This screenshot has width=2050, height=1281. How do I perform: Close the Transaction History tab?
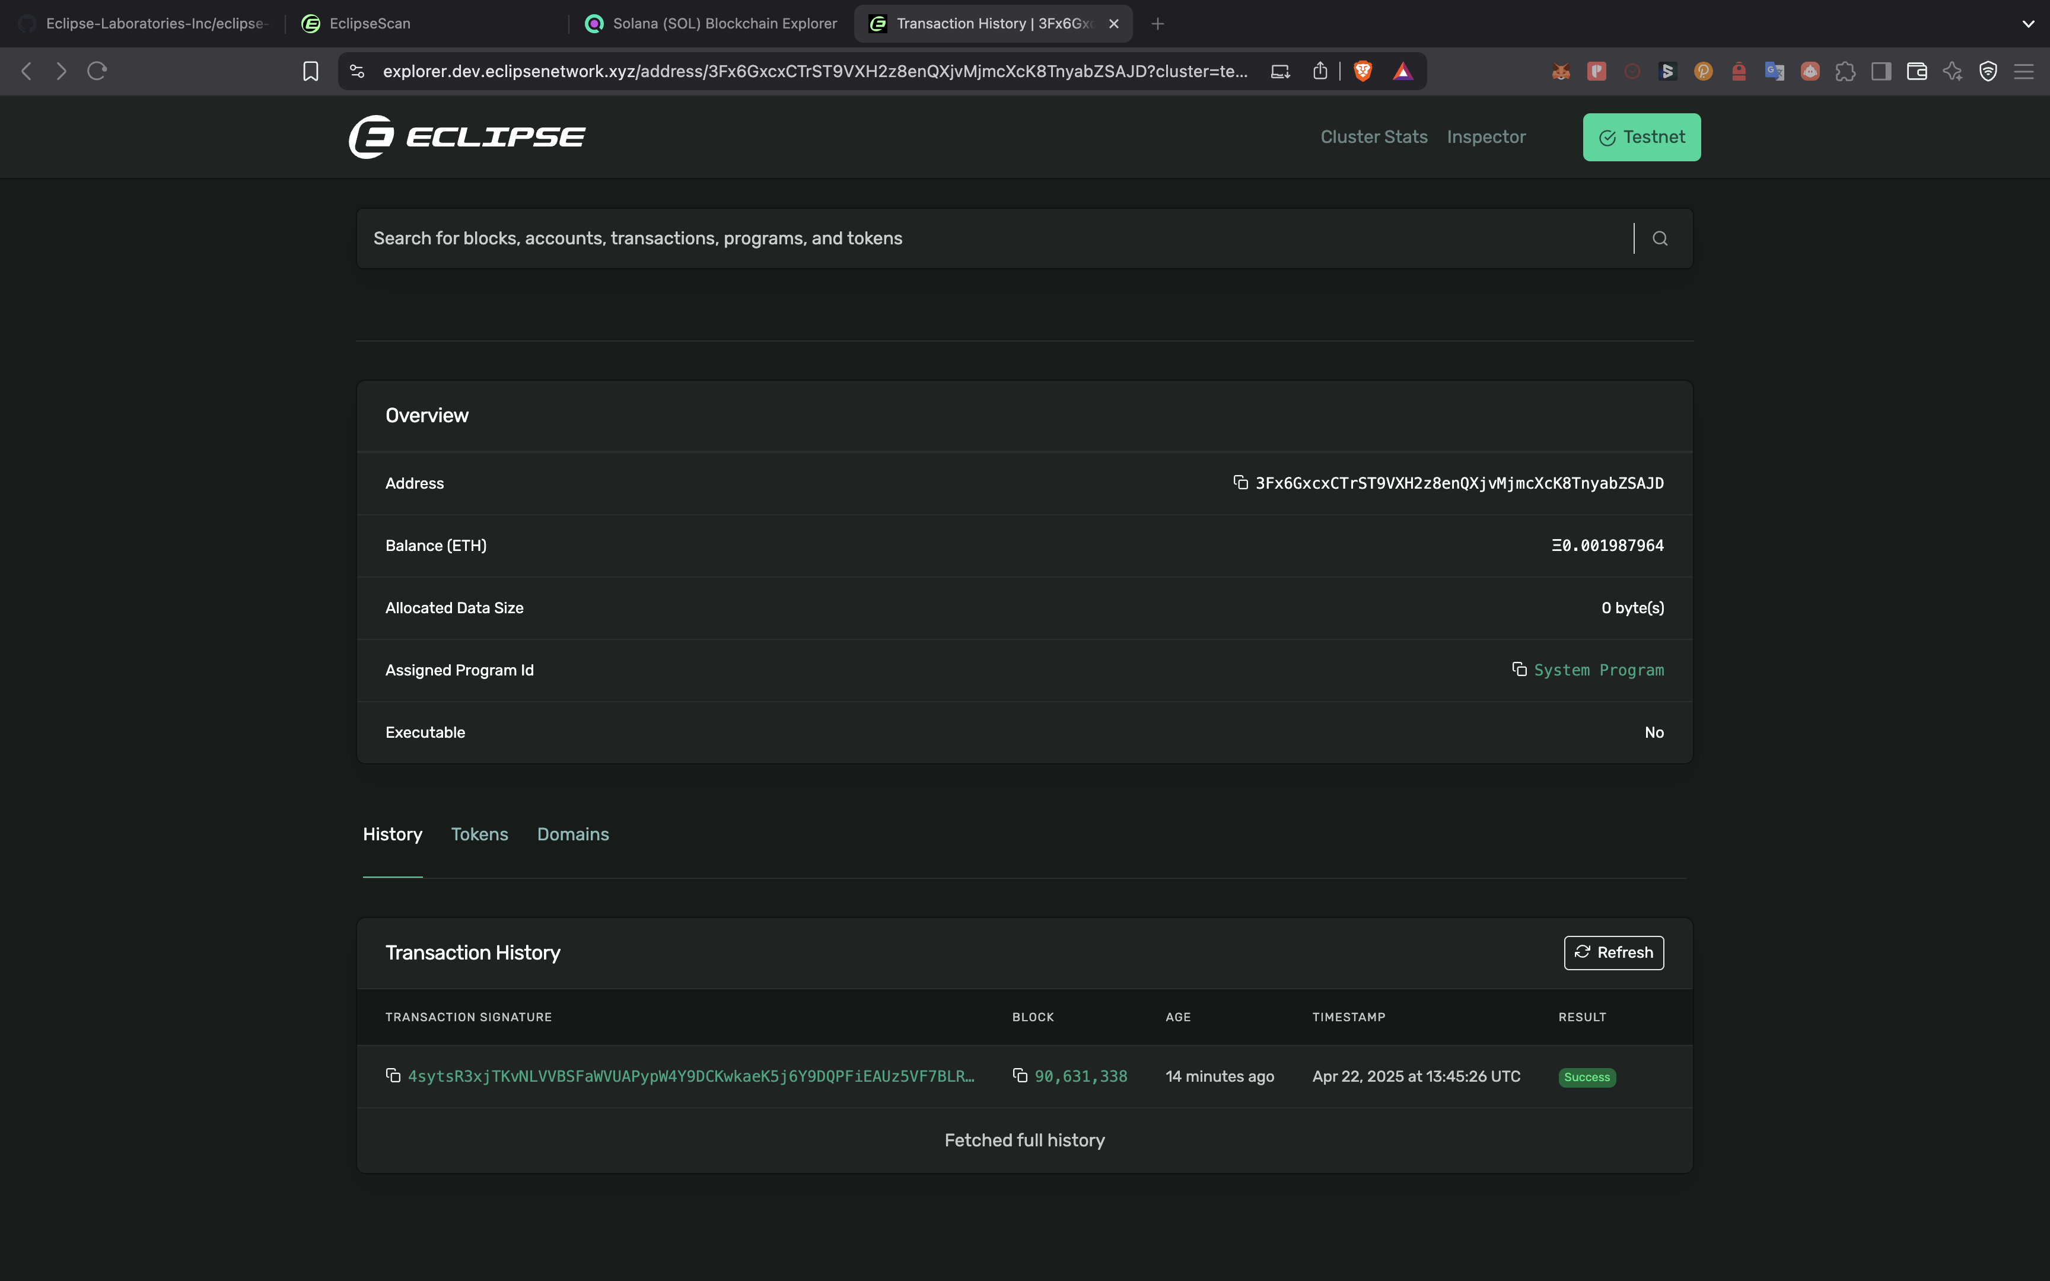[x=1114, y=24]
